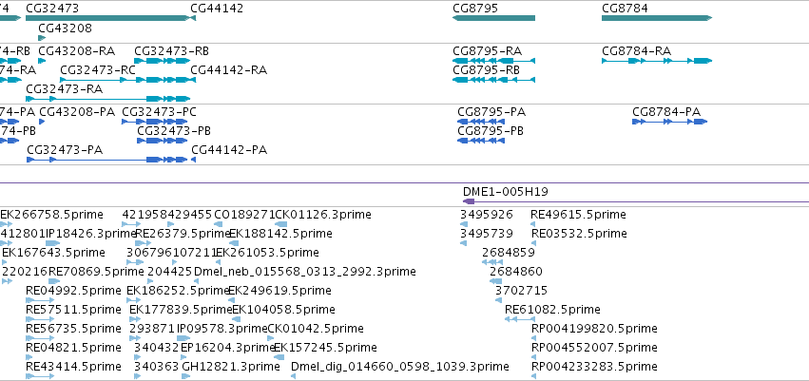This screenshot has height=381, width=809.
Task: Select the CG32473 gene span
Action: click(107, 18)
